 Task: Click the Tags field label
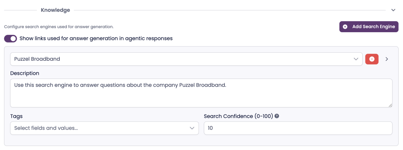click(16, 116)
